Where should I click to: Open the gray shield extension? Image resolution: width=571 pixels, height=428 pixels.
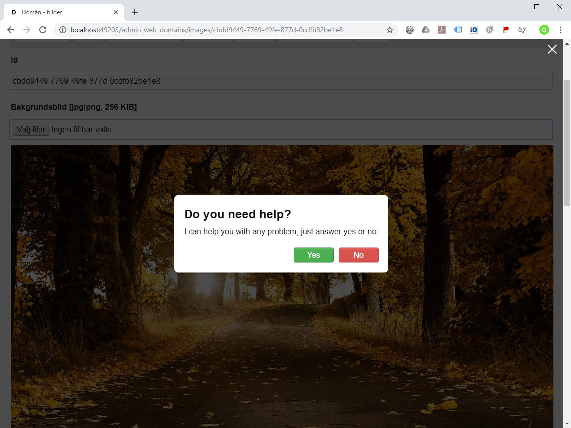click(x=489, y=30)
